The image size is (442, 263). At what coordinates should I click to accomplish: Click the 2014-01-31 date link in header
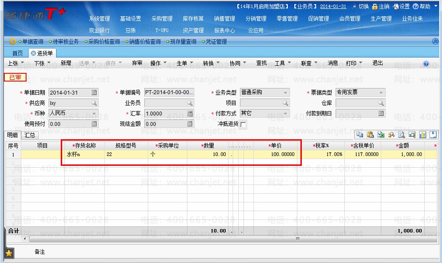(333, 7)
